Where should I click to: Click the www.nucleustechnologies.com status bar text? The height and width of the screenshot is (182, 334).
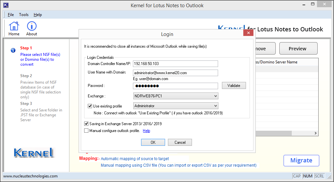(30, 176)
